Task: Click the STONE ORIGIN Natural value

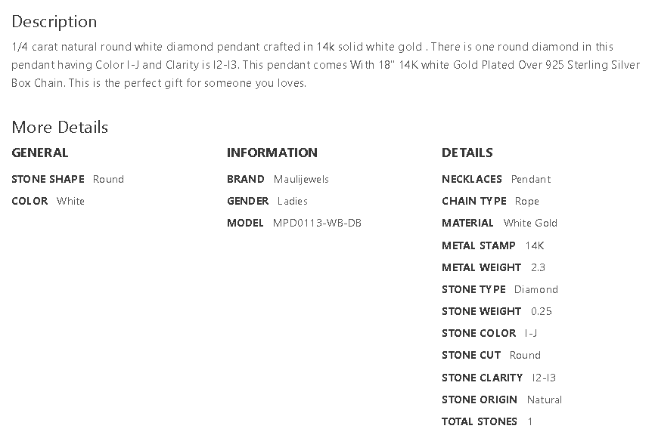Action: (545, 400)
